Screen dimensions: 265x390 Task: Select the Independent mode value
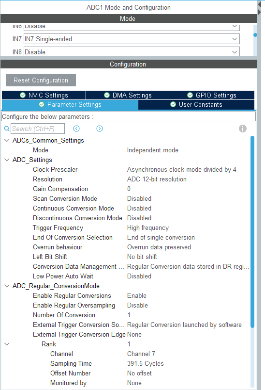tap(153, 150)
